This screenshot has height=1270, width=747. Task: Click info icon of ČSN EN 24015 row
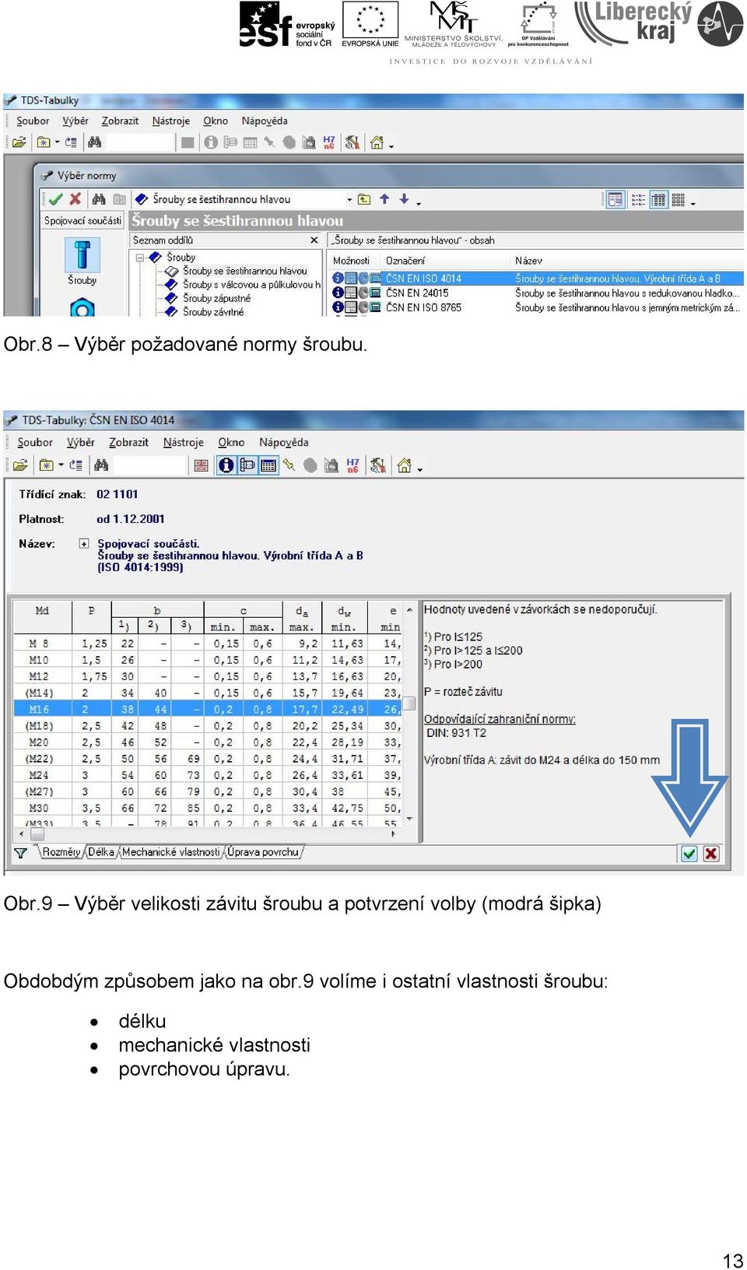(338, 293)
